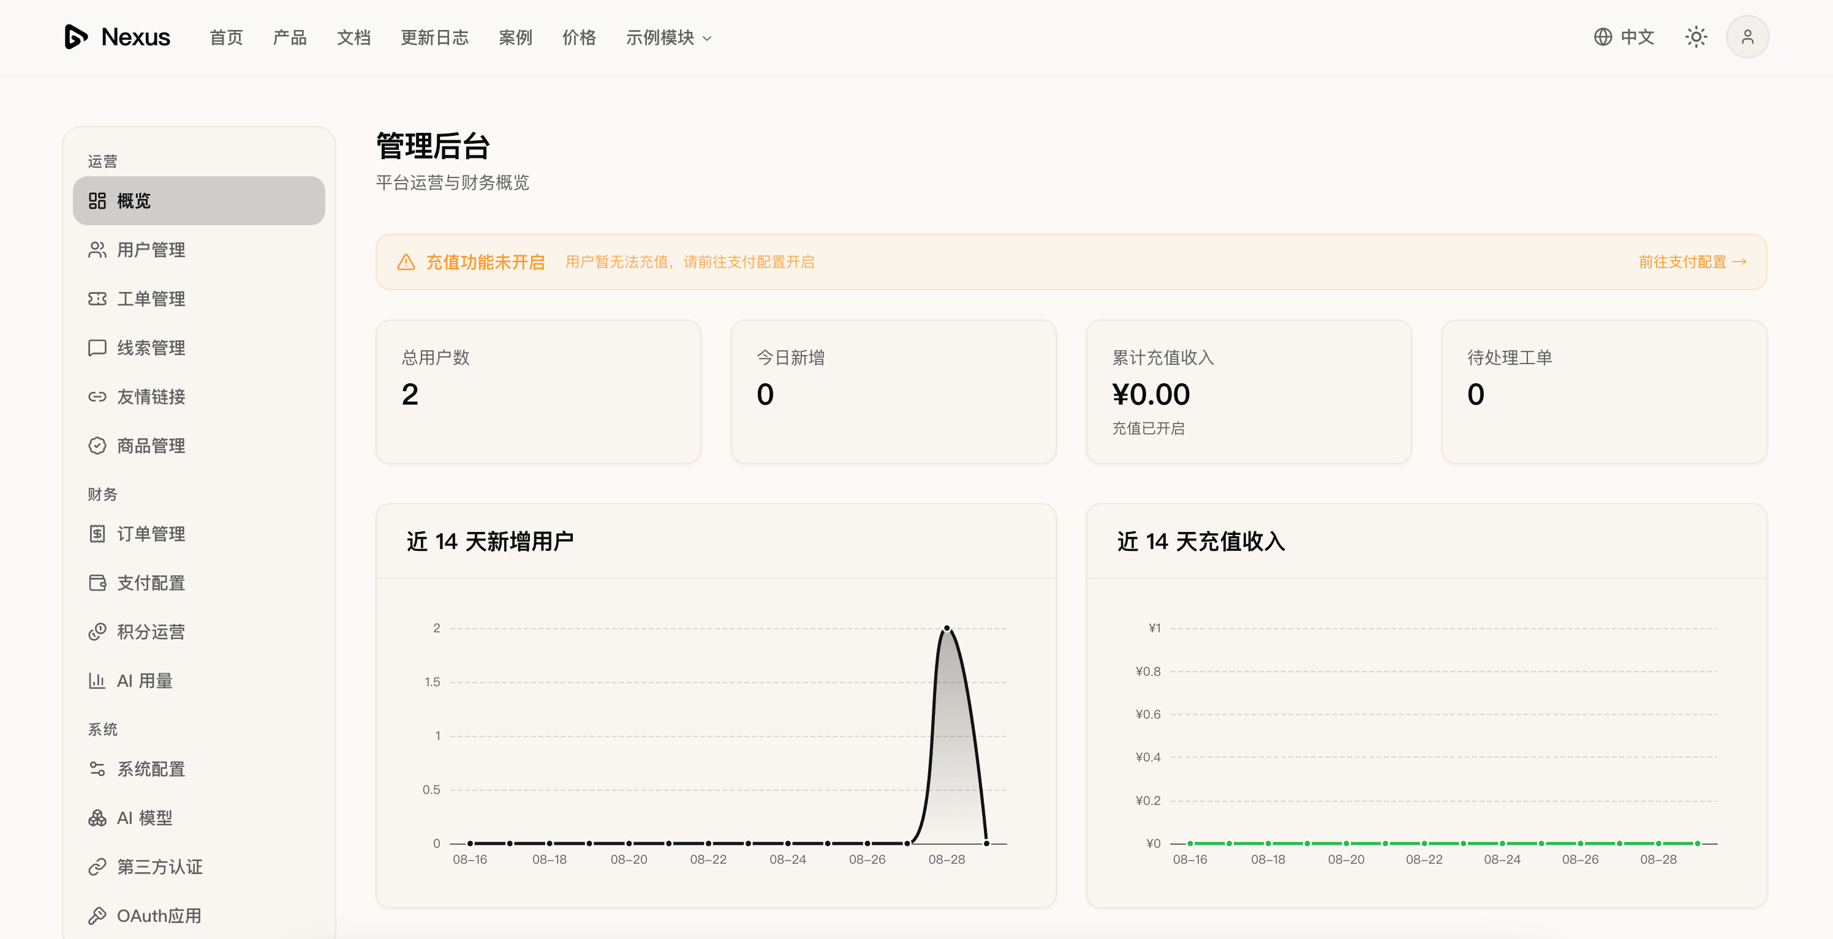Click the Nexus brand name text

pos(136,37)
